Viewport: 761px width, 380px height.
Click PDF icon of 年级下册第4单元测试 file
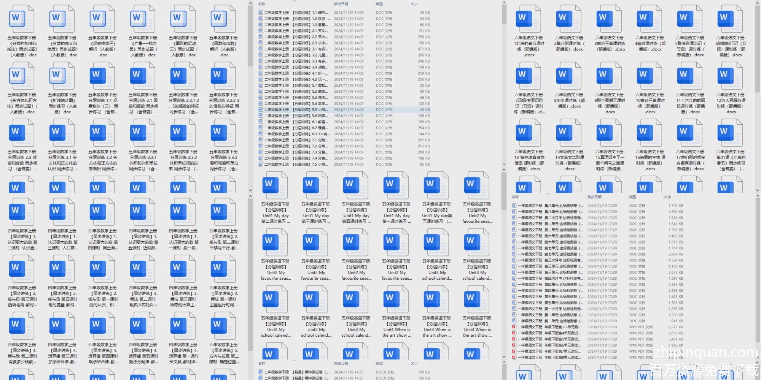click(514, 333)
